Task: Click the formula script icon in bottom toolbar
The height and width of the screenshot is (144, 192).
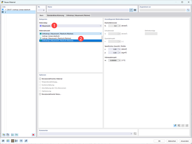Action: tap(26, 141)
